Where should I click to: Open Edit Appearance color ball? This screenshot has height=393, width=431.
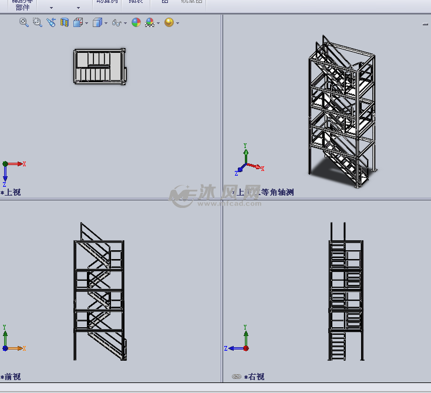pos(136,22)
